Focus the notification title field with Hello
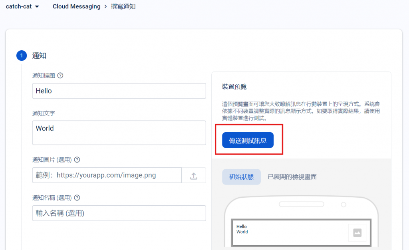Screen dimensions: 409x250 tap(119, 91)
